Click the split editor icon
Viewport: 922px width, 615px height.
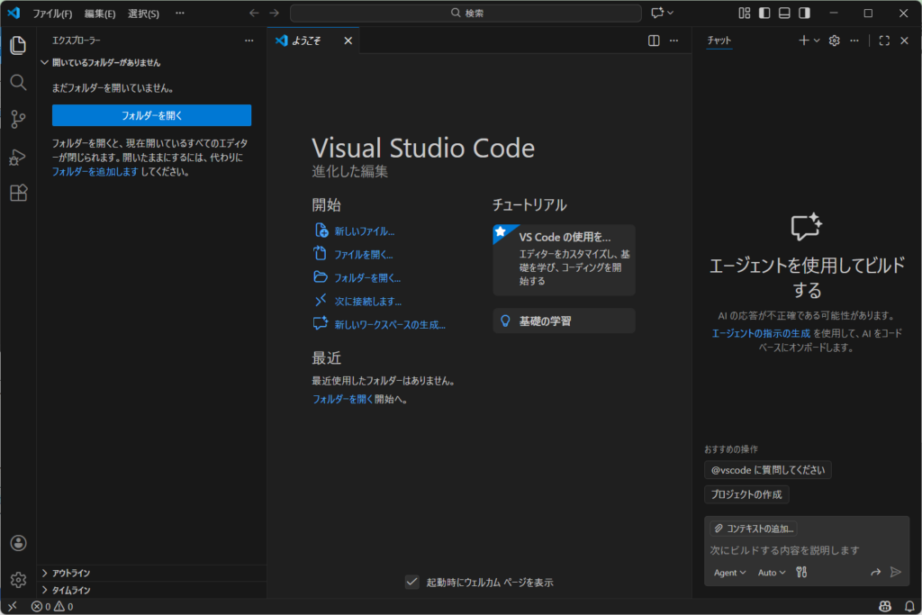tap(654, 41)
